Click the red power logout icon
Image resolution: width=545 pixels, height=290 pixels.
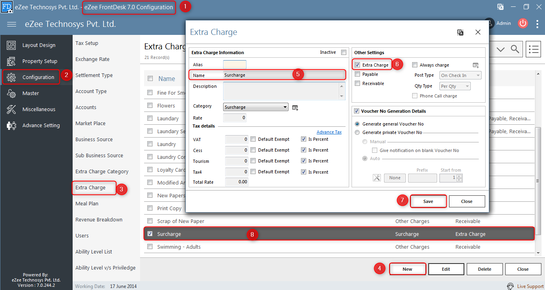[523, 23]
